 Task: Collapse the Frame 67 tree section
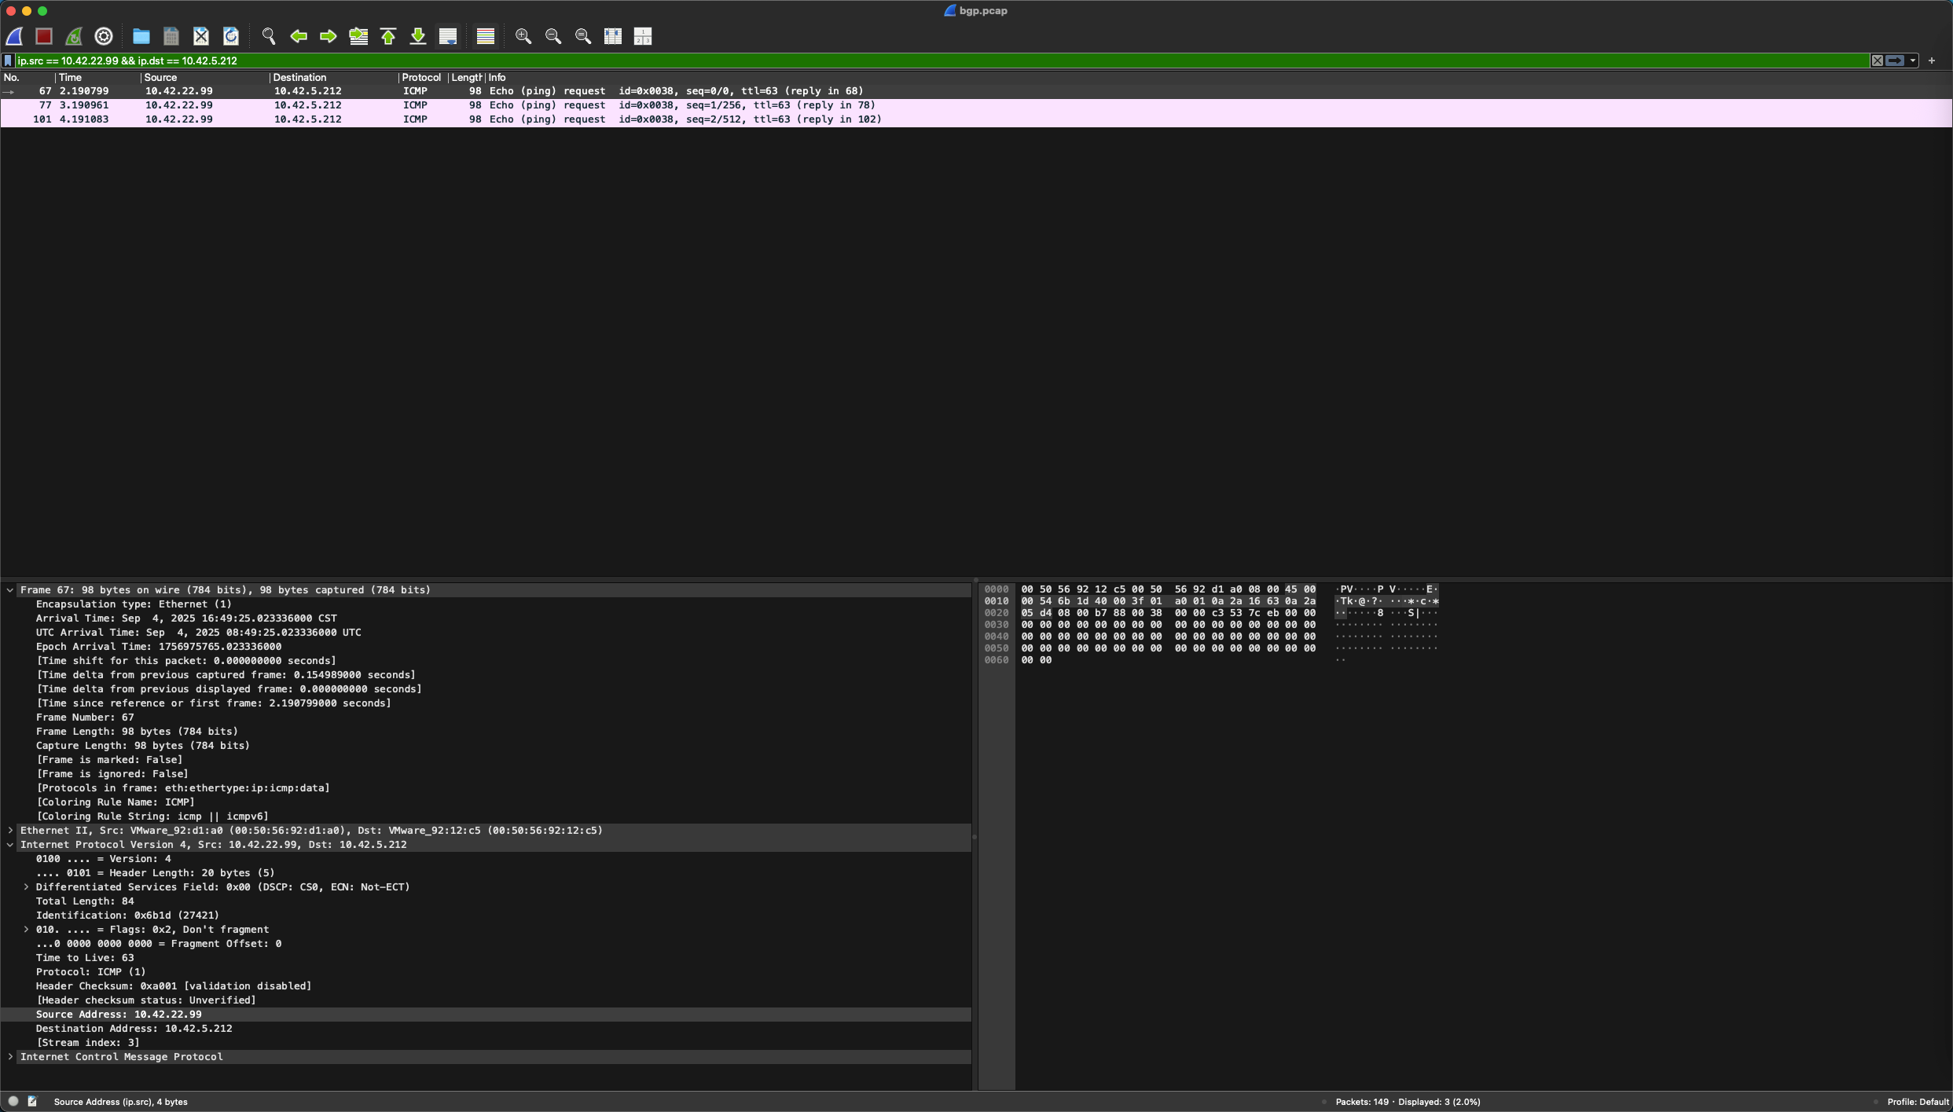tap(10, 590)
